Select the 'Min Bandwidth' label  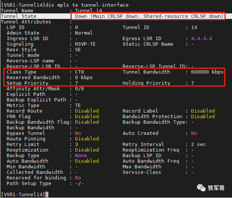tap(26, 167)
